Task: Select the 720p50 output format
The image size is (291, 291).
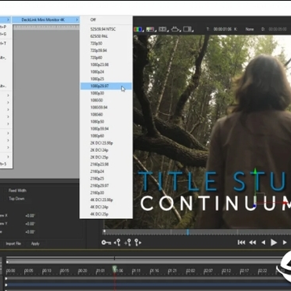Action: click(x=106, y=44)
